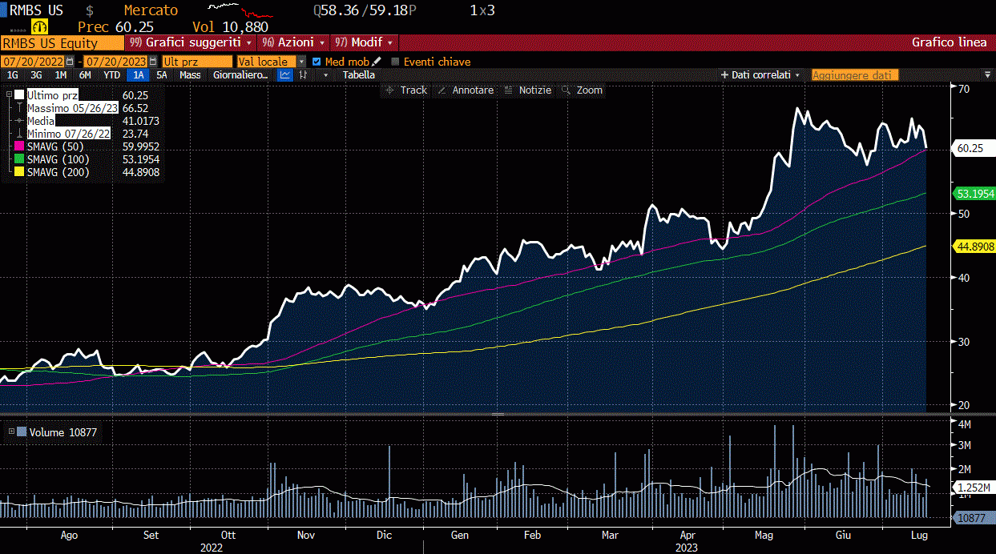This screenshot has width=996, height=554.
Task: Click the 53.1954 green axis label
Action: click(974, 194)
